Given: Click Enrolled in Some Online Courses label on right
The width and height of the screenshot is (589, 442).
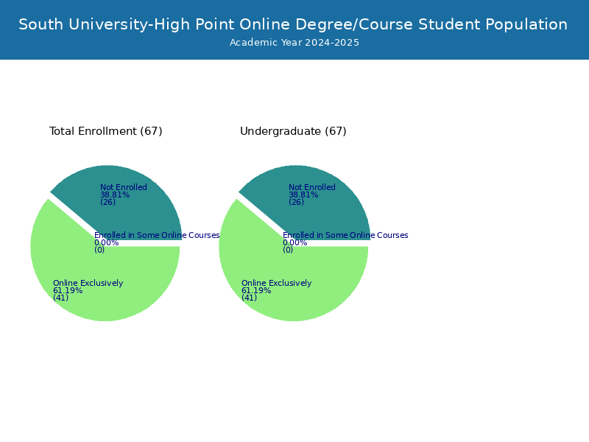Looking at the screenshot, I should (346, 235).
